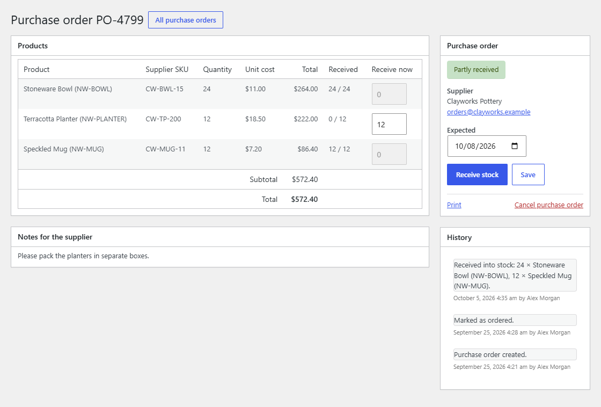This screenshot has height=407, width=601.
Task: Click the 12 / 12 received value
Action: click(339, 149)
